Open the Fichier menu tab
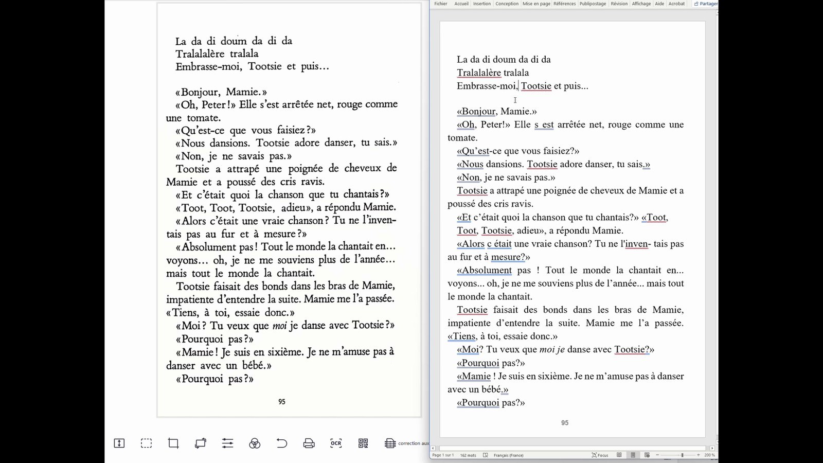823x463 pixels. (441, 4)
